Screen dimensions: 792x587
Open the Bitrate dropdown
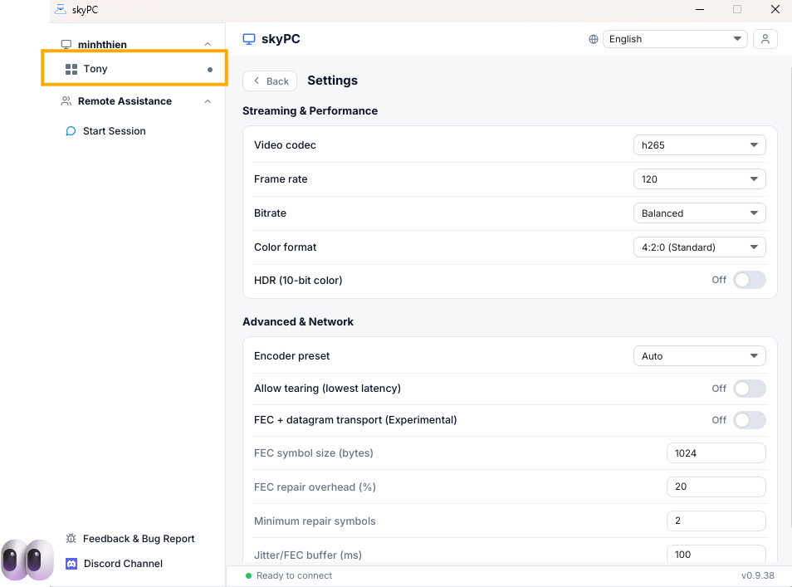click(x=700, y=213)
